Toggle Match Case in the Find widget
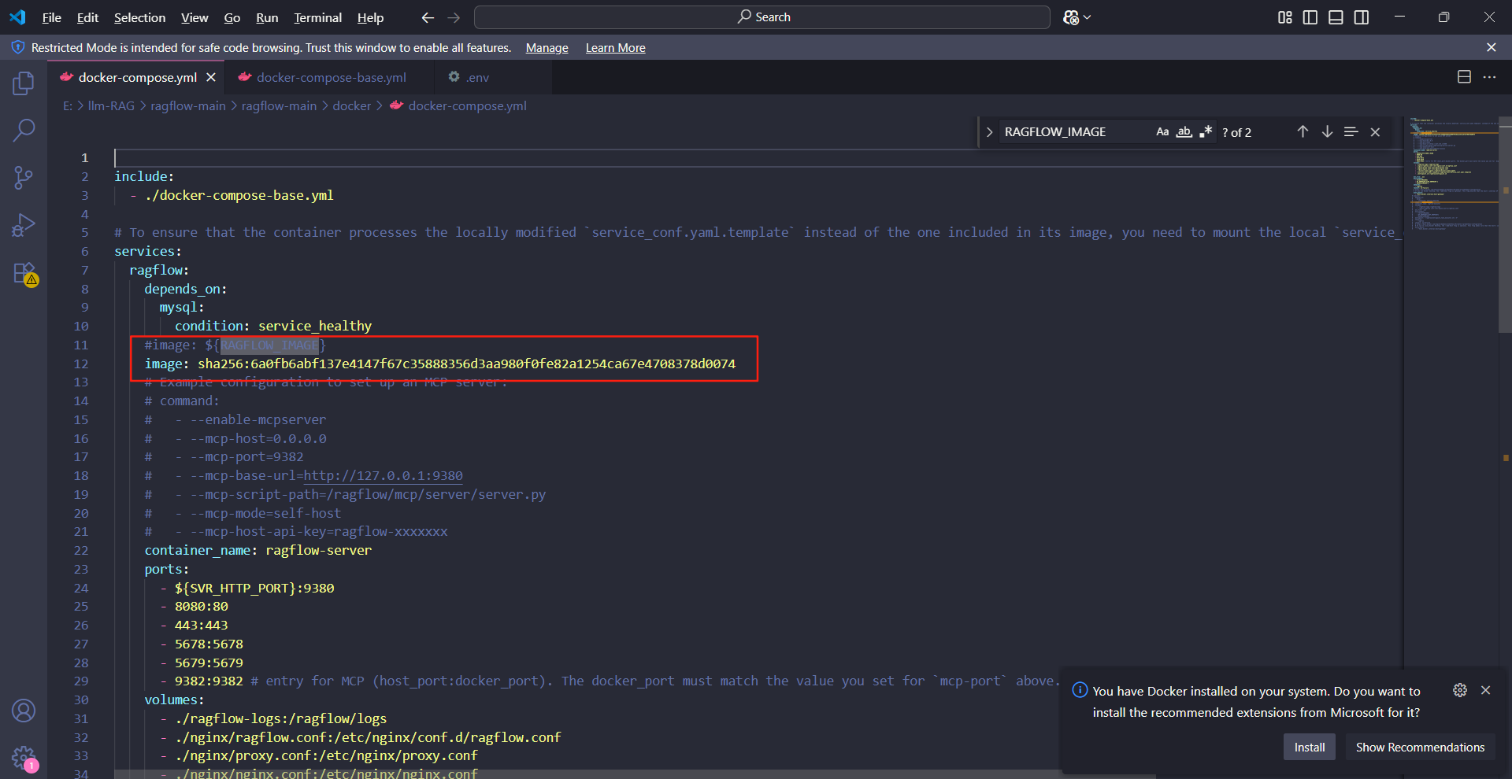1512x779 pixels. 1162,131
